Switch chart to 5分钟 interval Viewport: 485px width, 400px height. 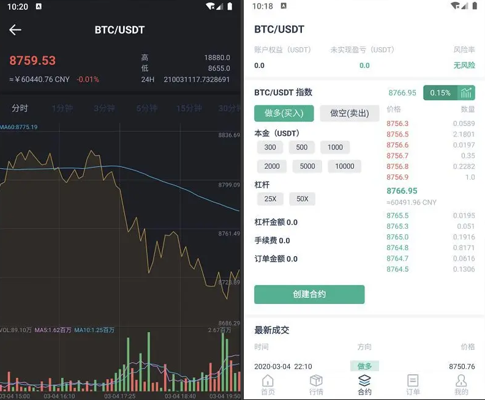pyautogui.click(x=147, y=108)
